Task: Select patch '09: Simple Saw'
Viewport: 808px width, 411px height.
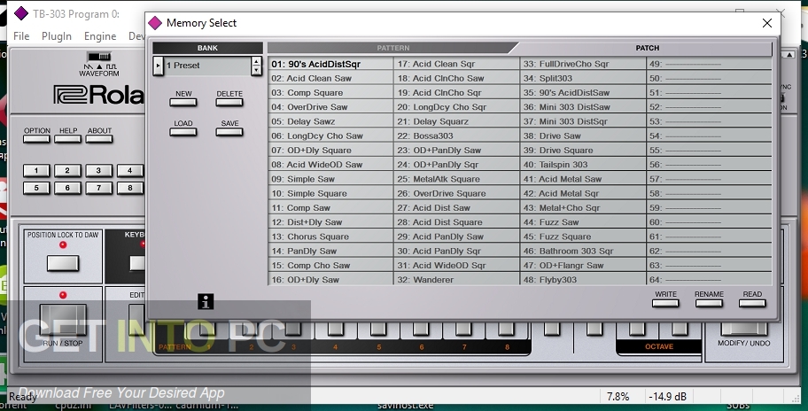Action: pos(330,179)
